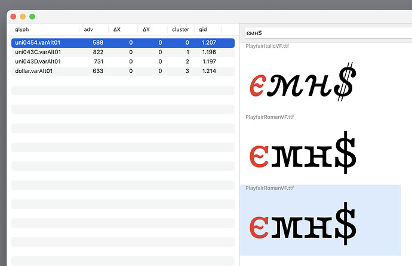Select the dollar.varAlt01 glyph row
The width and height of the screenshot is (412, 266).
[x=123, y=71]
